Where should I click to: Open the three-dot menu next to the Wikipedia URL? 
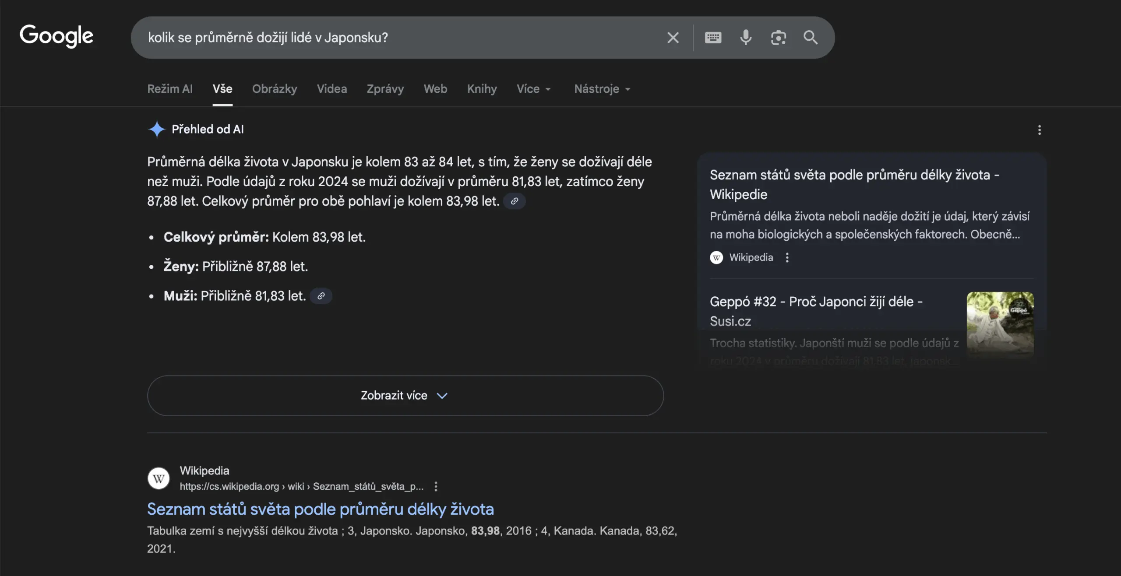[436, 486]
